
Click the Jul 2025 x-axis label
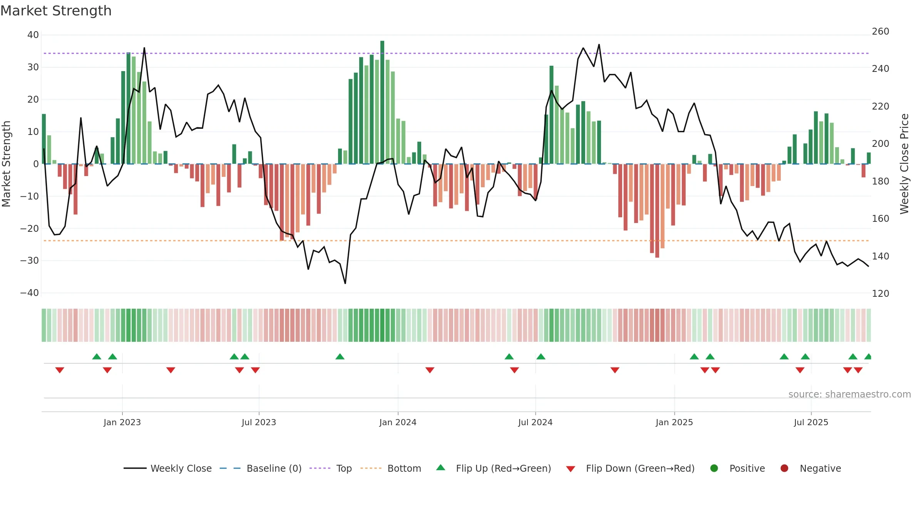811,422
